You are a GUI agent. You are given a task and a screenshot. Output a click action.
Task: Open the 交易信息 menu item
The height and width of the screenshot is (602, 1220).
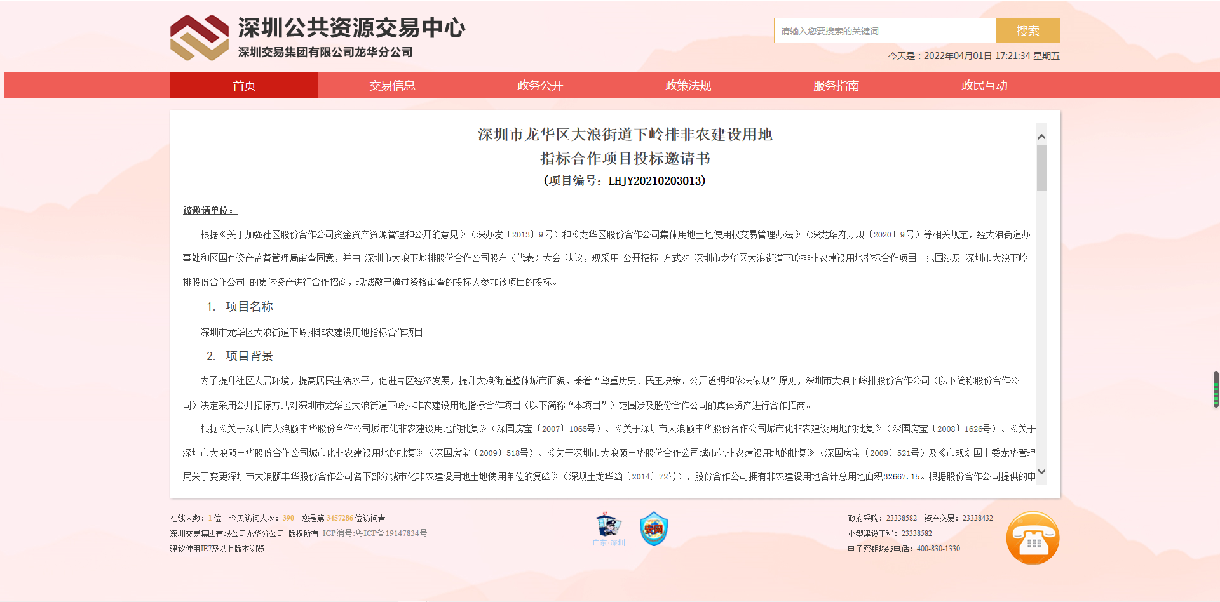point(392,85)
